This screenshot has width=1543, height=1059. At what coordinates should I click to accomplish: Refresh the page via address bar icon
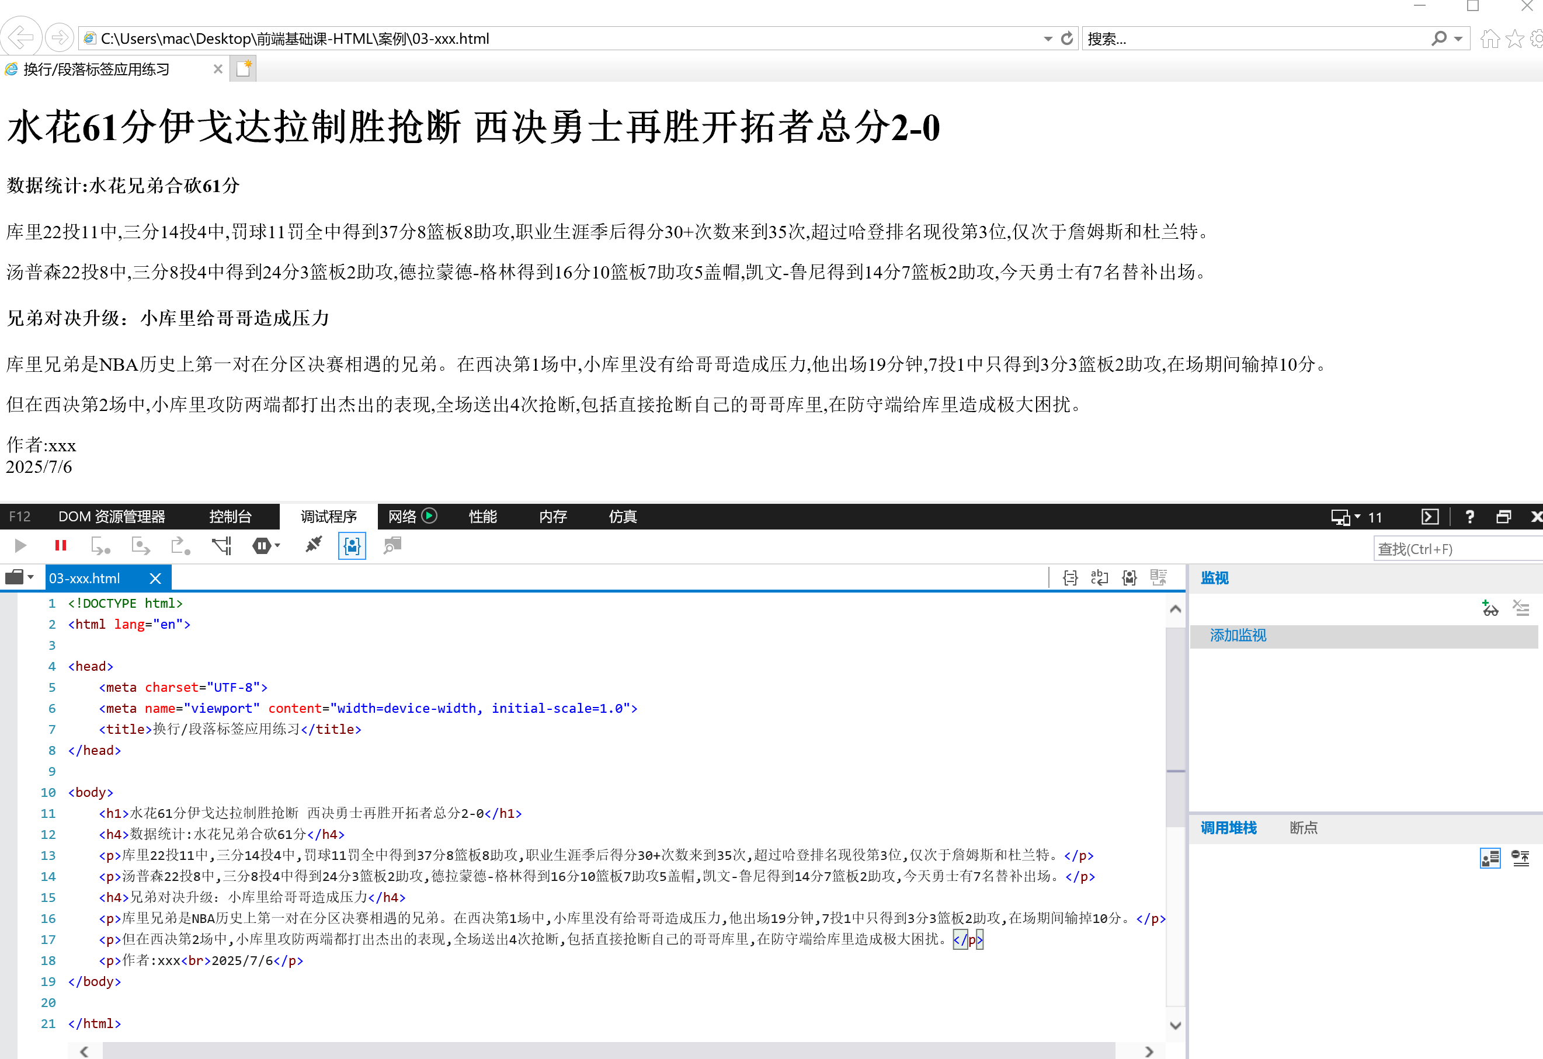coord(1067,39)
